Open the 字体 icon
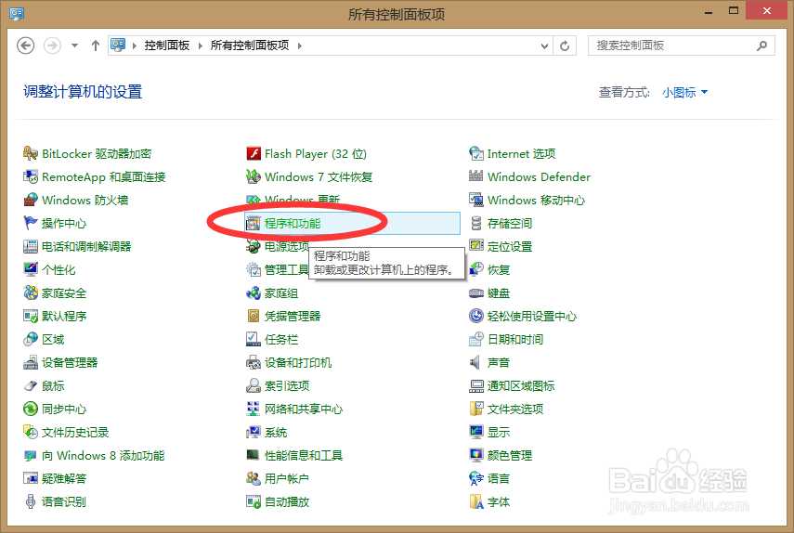 coord(476,501)
